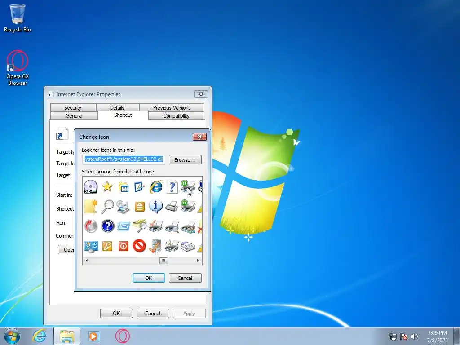This screenshot has width=460, height=345.
Task: Select the paused printer icon beside the gray printer
Action: 188,206
